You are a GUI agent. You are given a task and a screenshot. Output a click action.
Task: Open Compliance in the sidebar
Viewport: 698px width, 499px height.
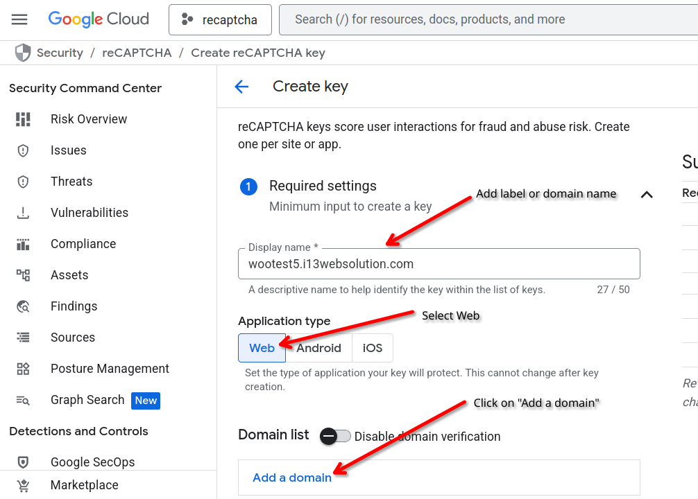click(83, 244)
